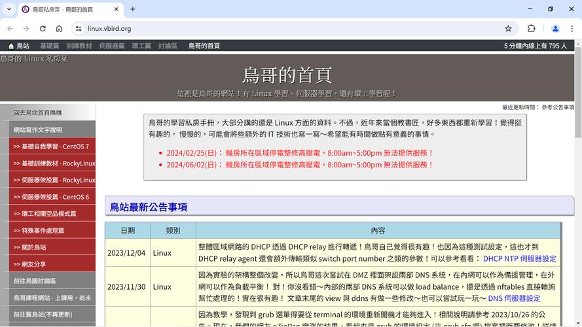Open sidebar 特殊事件處理篇
Image resolution: width=582 pixels, height=327 pixels.
click(52, 231)
